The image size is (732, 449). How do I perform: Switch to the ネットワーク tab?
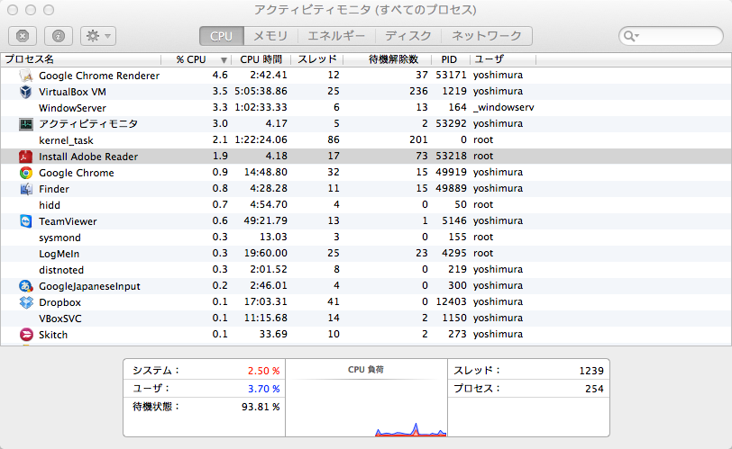coord(487,36)
